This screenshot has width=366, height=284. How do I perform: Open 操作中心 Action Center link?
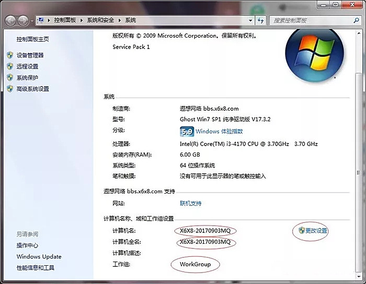pyautogui.click(x=27, y=245)
